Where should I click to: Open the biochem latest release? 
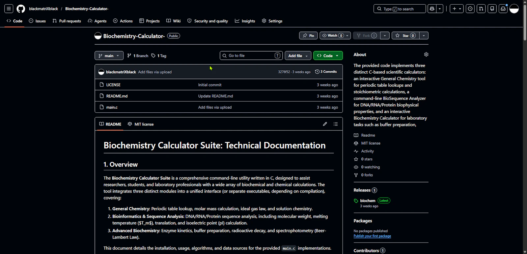[368, 201]
